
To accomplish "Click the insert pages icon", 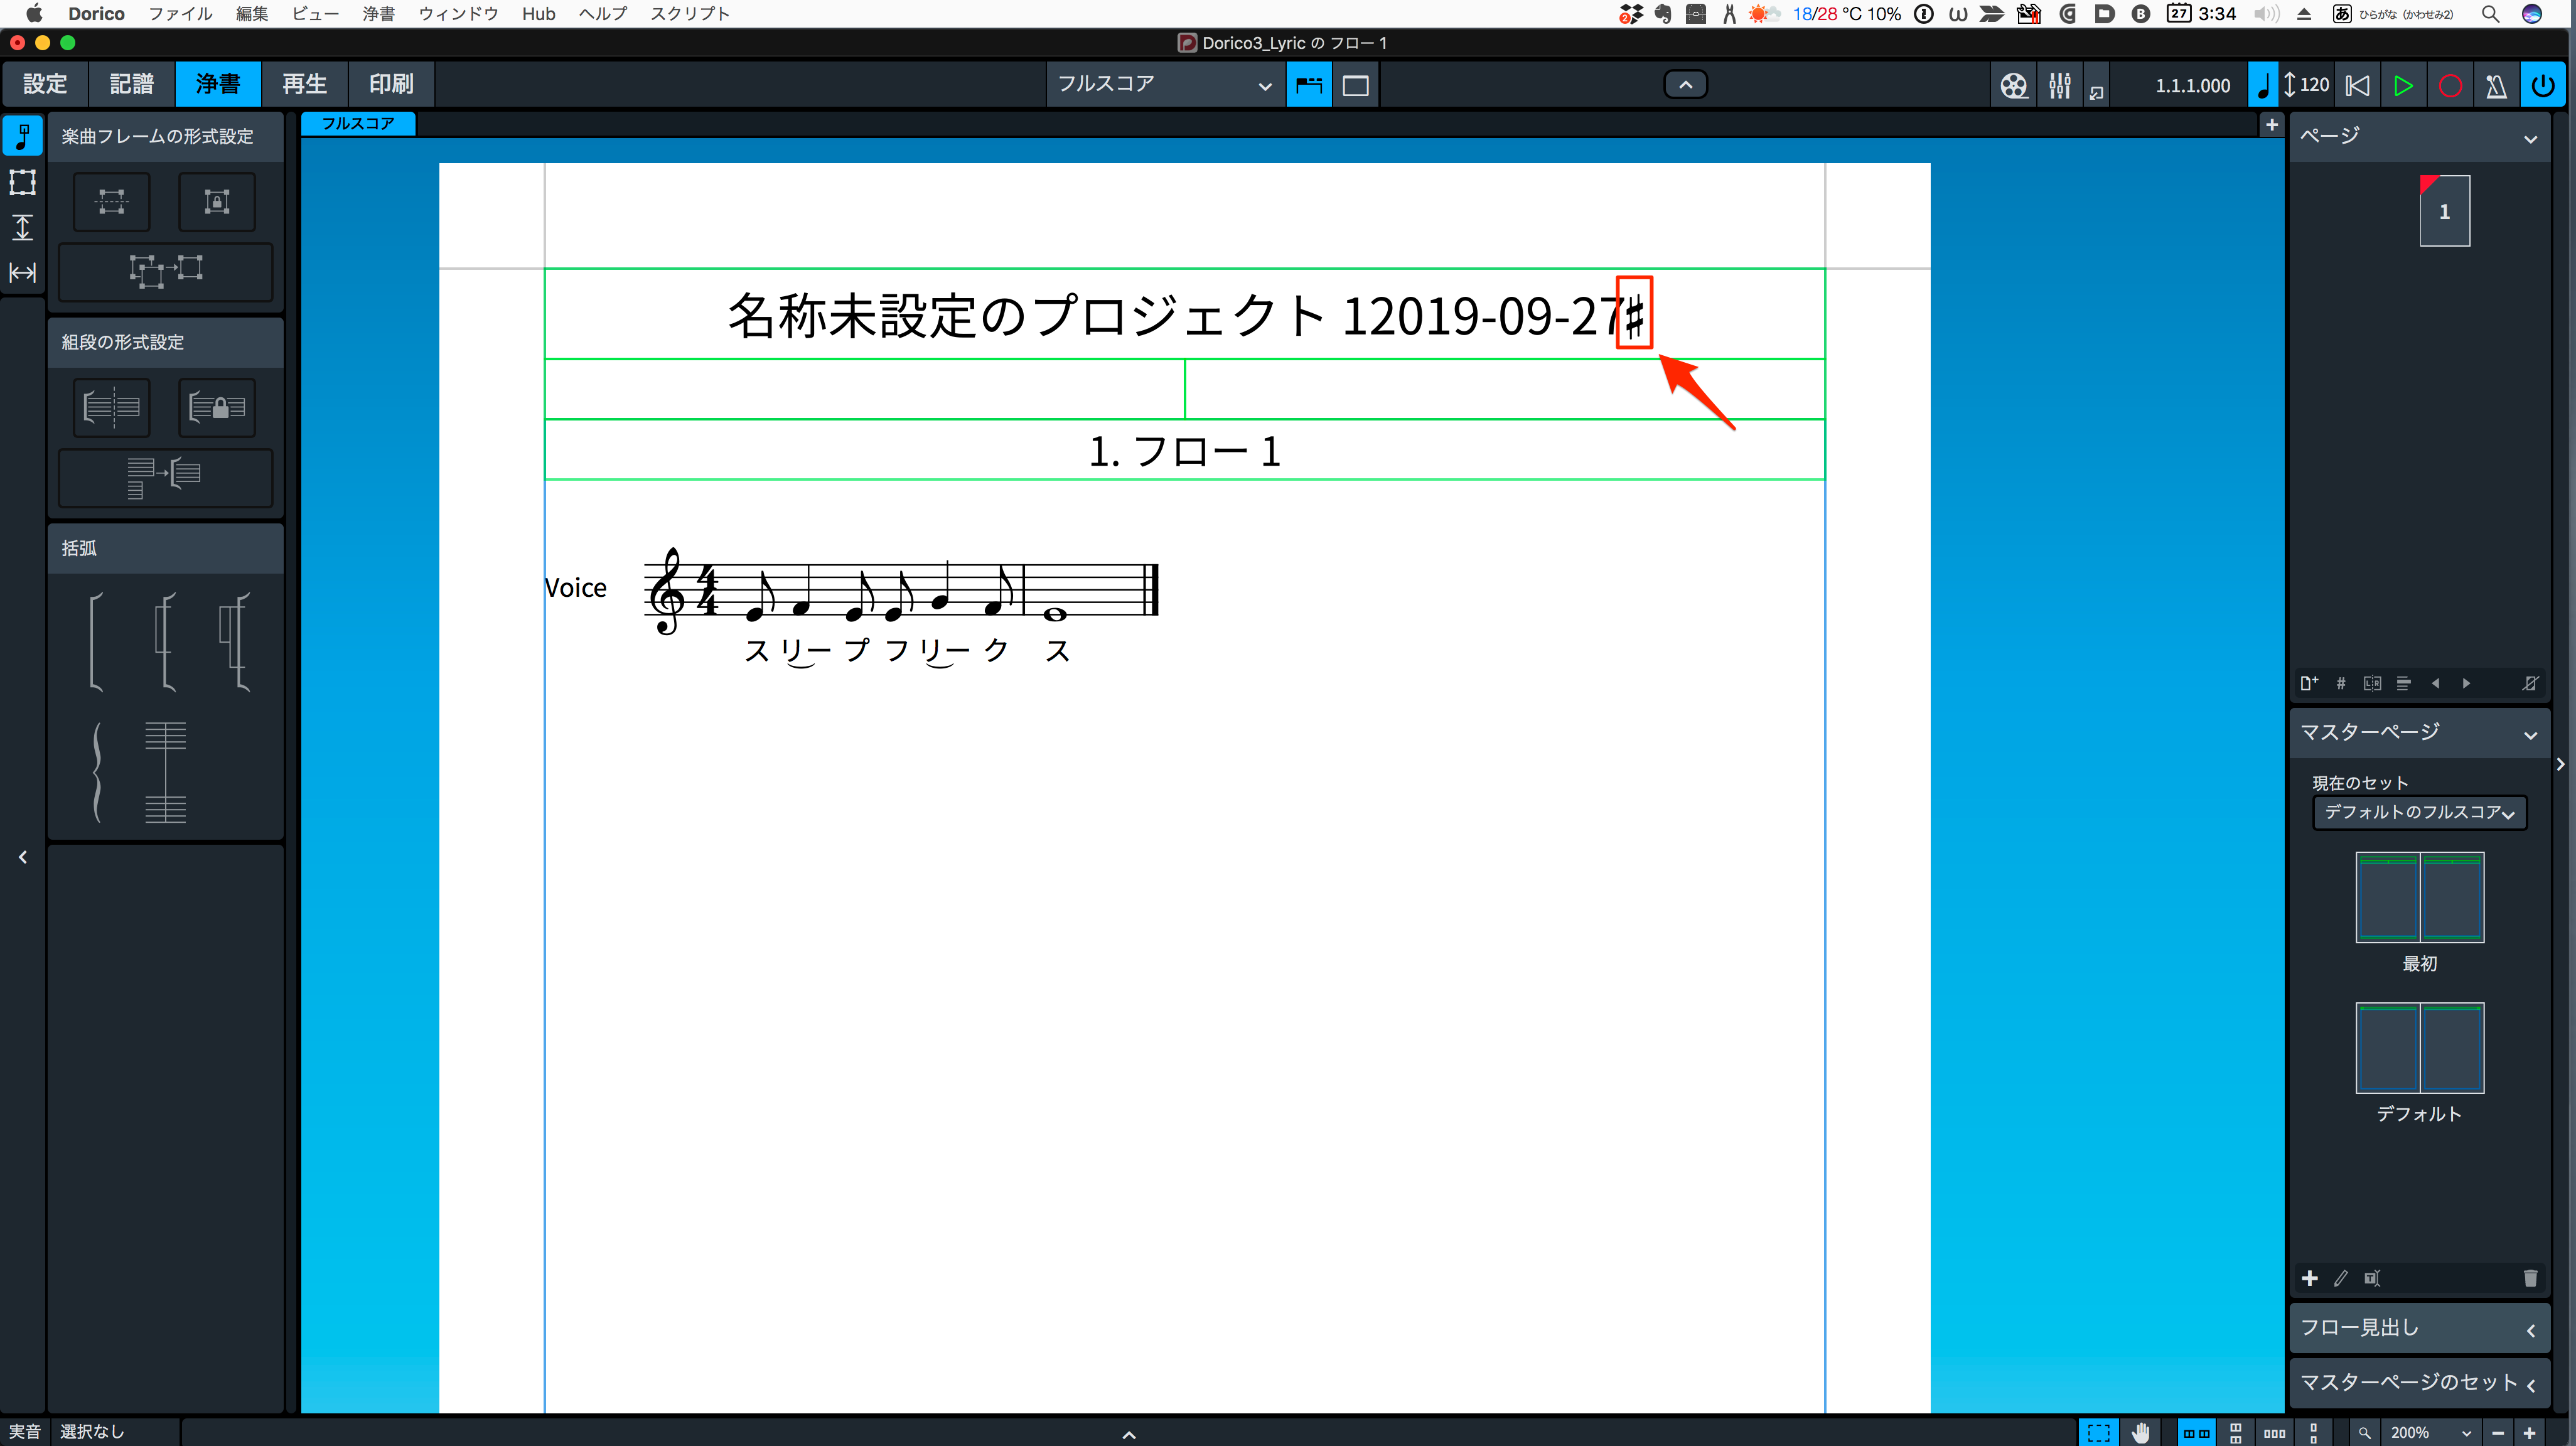I will 2309,684.
